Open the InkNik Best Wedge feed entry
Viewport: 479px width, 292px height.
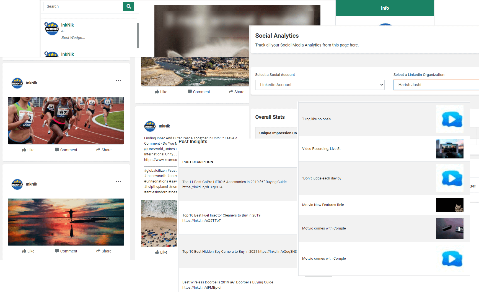pos(89,33)
